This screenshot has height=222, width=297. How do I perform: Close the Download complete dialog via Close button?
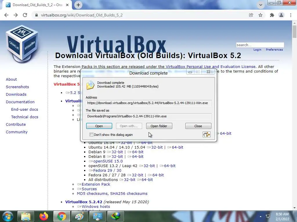[198, 126]
